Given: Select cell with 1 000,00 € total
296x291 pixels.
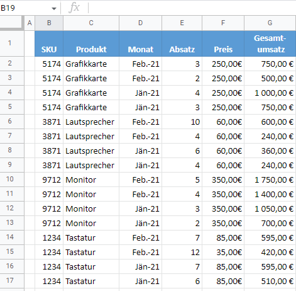Looking at the screenshot, I should point(270,93).
